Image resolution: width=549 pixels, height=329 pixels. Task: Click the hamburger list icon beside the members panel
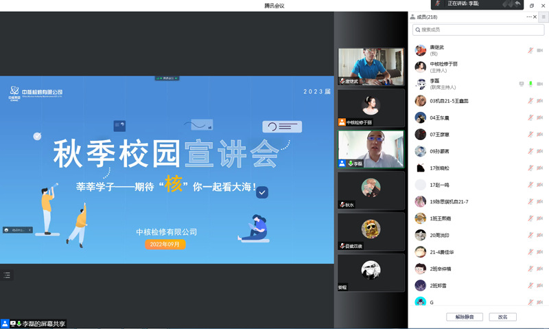coord(544,16)
